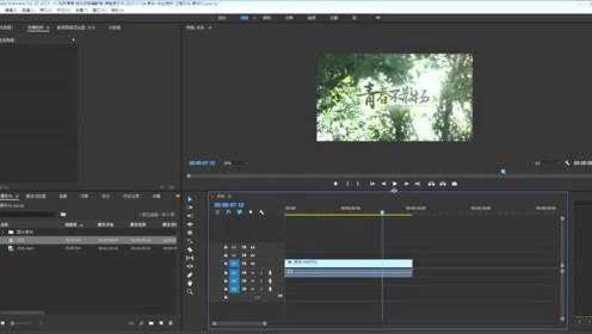Toggle snap magnet icon in timeline
Image resolution: width=592 pixels, height=334 pixels.
[229, 212]
